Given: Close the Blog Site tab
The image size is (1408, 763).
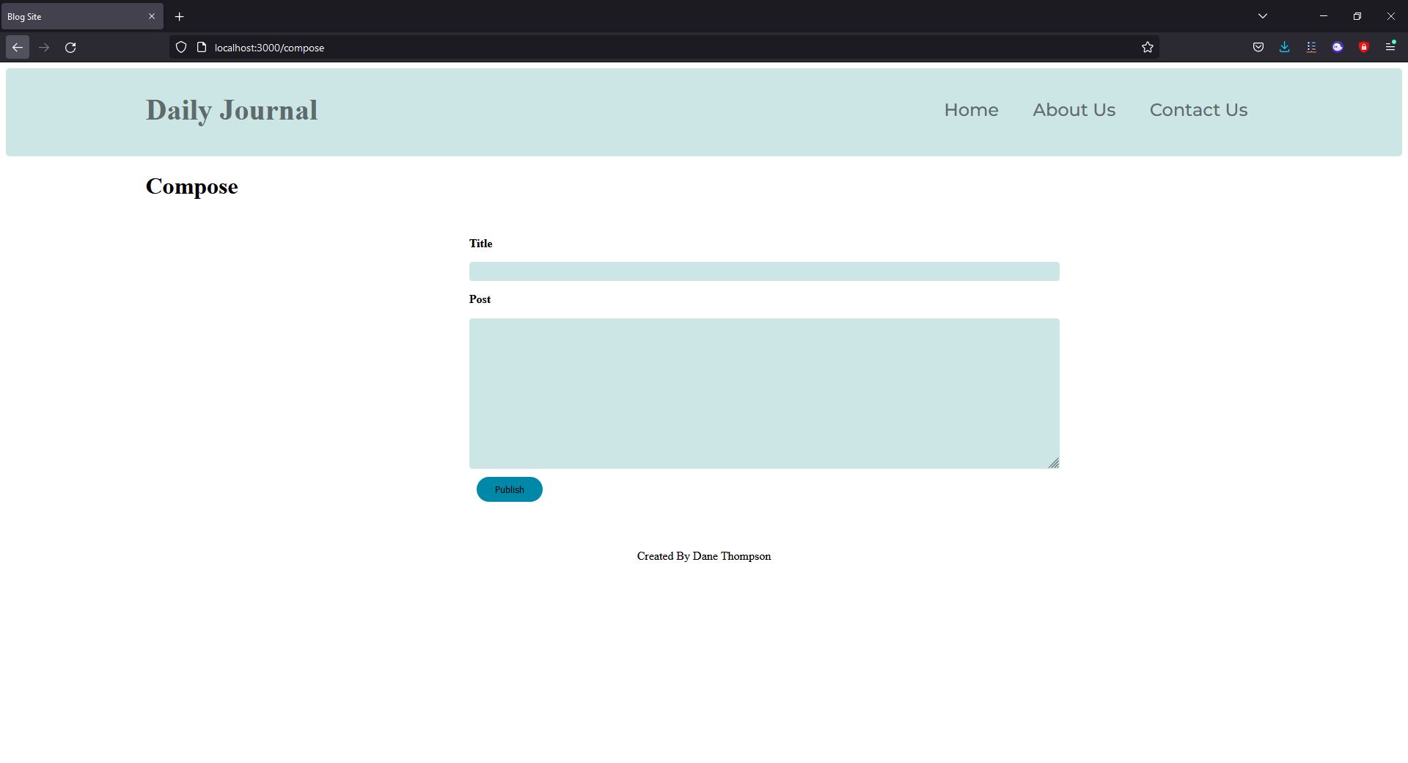Looking at the screenshot, I should click(152, 16).
